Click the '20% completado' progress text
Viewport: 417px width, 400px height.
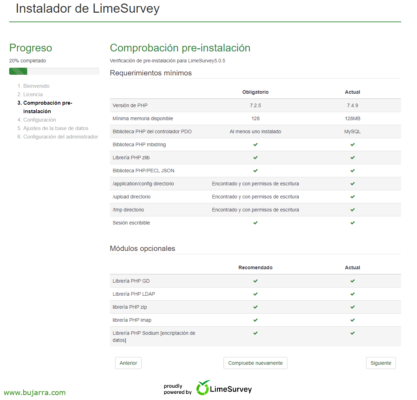pyautogui.click(x=28, y=61)
